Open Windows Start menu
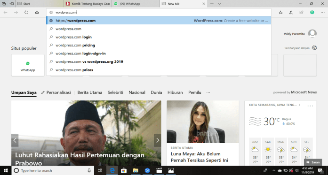 point(6,171)
